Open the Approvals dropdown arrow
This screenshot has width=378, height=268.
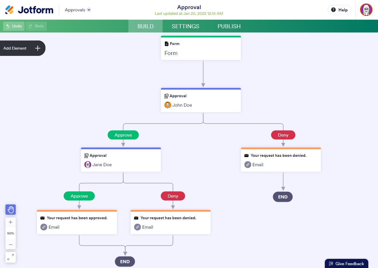click(x=89, y=10)
